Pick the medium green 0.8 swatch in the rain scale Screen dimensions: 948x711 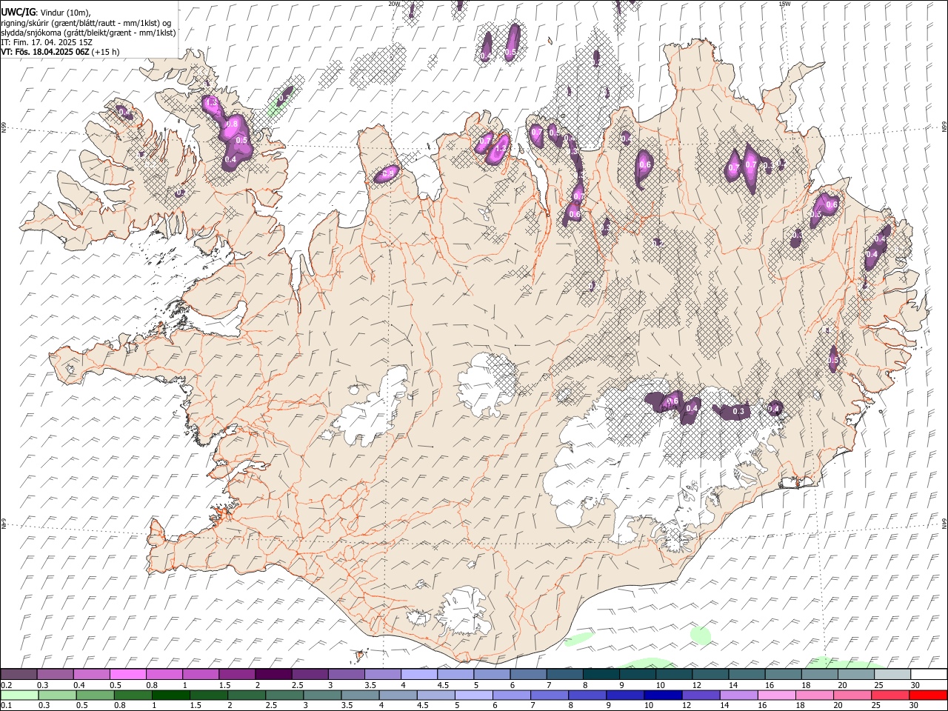[x=133, y=695]
